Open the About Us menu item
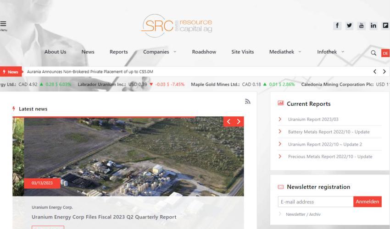 point(55,52)
